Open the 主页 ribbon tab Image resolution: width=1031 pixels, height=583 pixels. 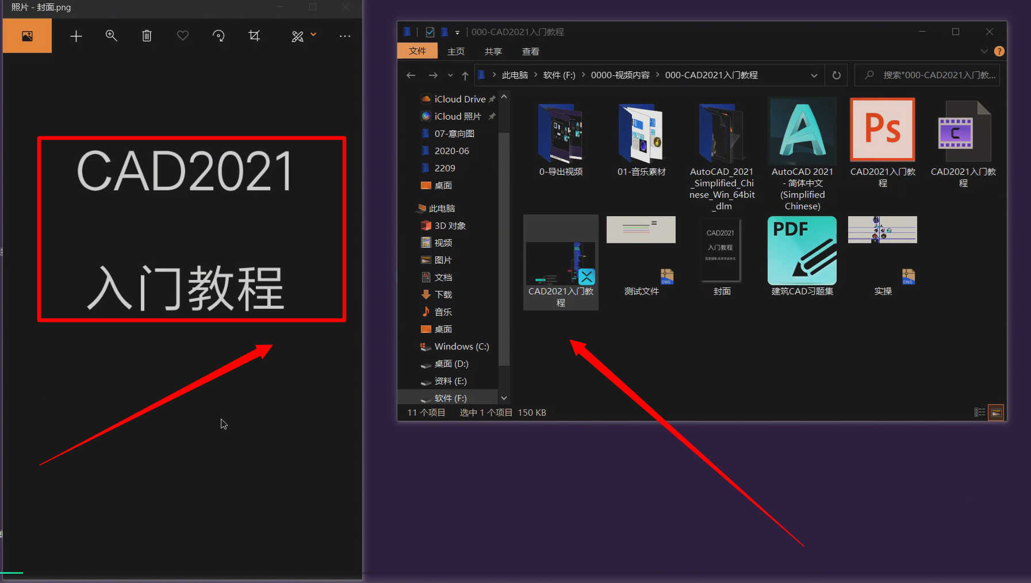coord(456,51)
